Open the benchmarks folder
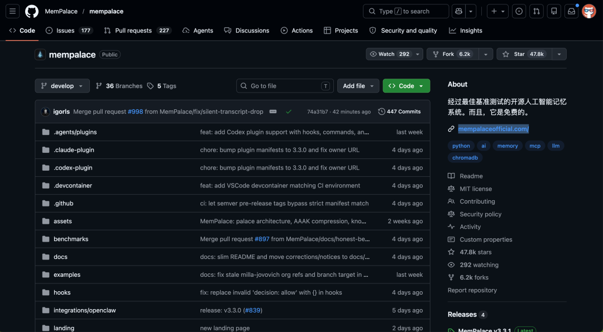Screen dimensions: 603x332 (71, 239)
